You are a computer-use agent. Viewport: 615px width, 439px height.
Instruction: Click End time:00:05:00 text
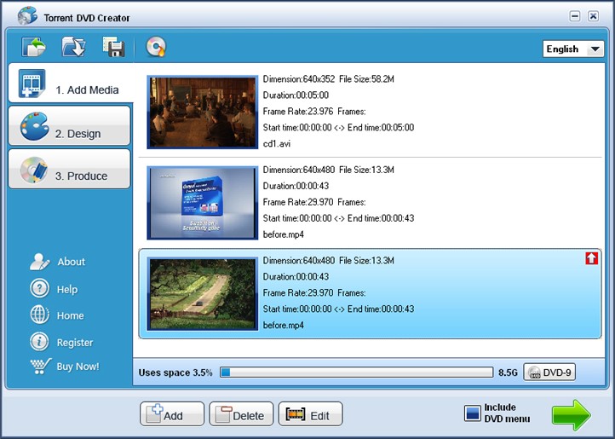pos(381,128)
